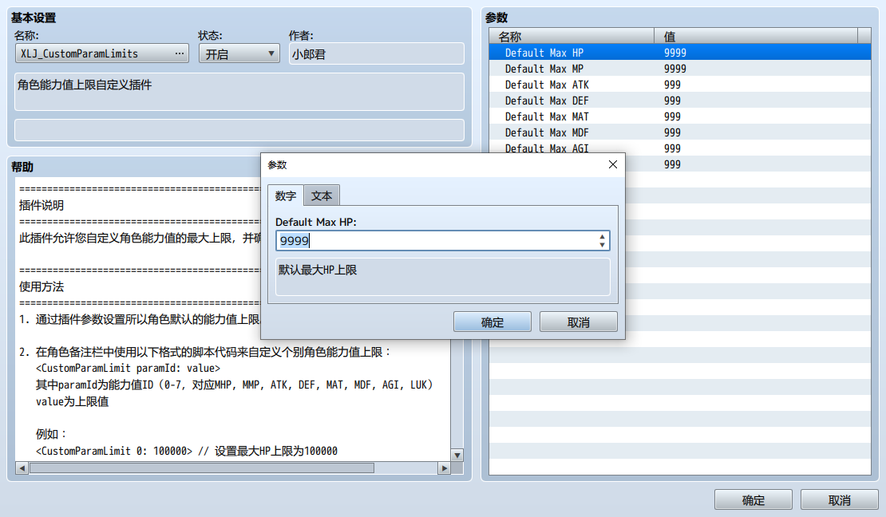Click the help horizontal scrollbar thumb
The image size is (886, 517).
click(x=202, y=468)
